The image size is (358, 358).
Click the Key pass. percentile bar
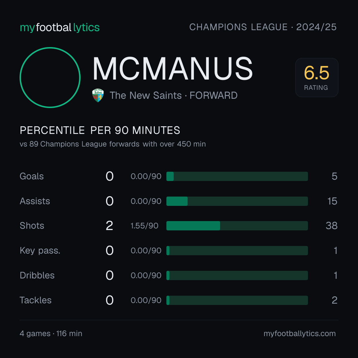[237, 251]
